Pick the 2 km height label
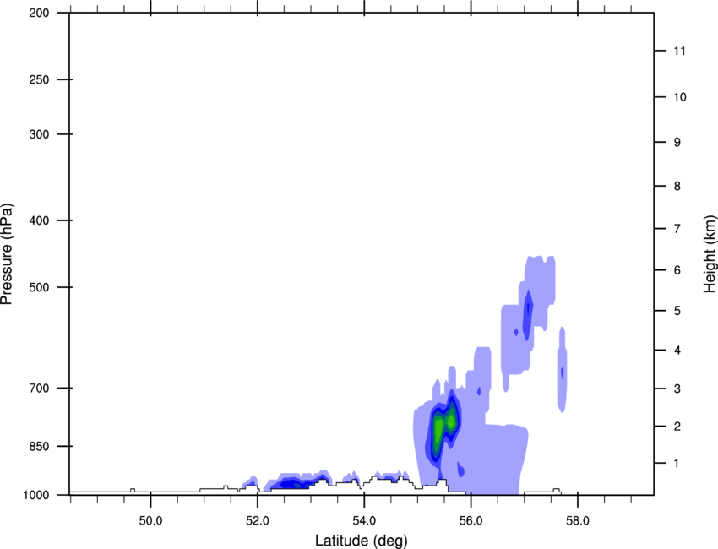The width and height of the screenshot is (718, 549). 677,427
